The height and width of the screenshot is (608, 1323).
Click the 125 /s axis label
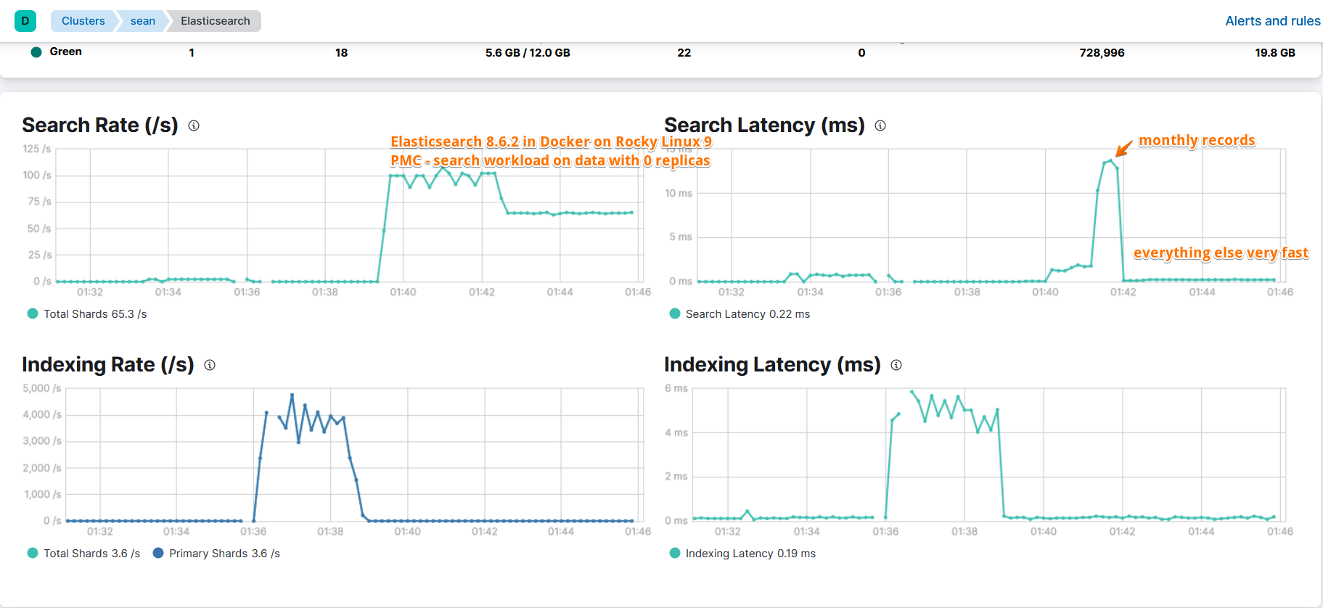(x=37, y=149)
